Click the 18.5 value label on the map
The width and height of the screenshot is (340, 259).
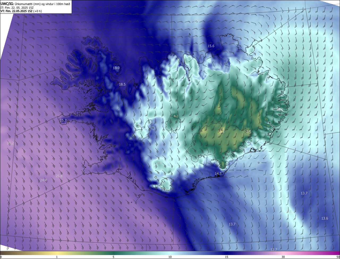pyautogui.click(x=122, y=84)
